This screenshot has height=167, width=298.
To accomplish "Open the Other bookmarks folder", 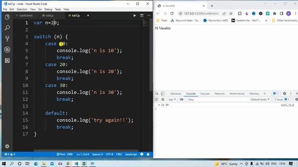I will tap(284, 20).
